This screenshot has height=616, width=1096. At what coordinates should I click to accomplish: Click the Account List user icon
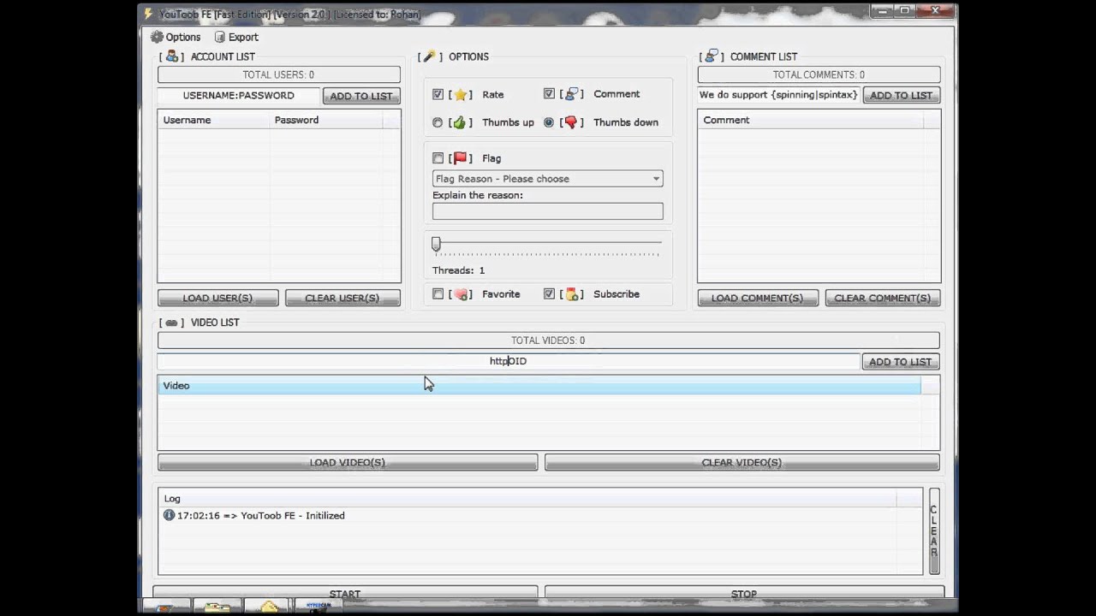point(172,56)
